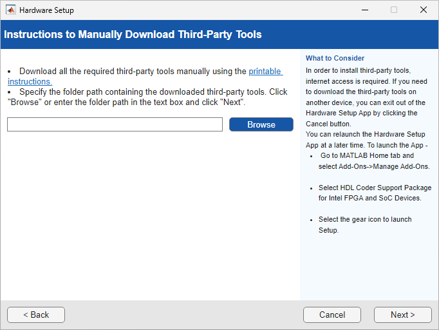Image resolution: width=439 pixels, height=330 pixels.
Task: Click the maximize window button
Action: [394, 10]
